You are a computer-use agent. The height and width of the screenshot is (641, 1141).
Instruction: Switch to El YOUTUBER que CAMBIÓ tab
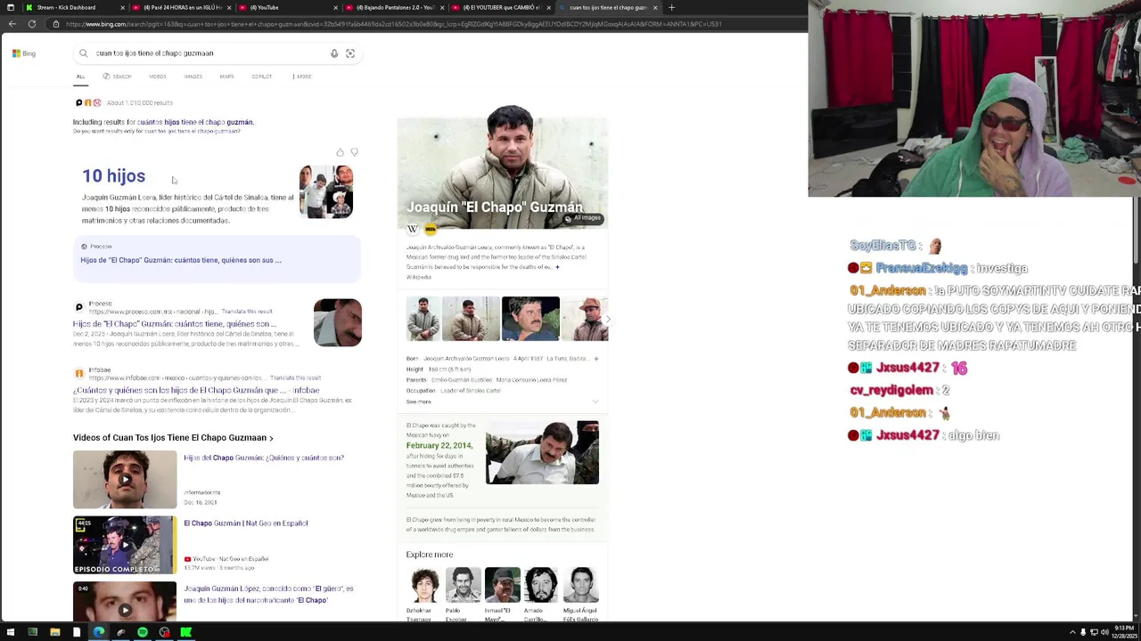tap(502, 7)
